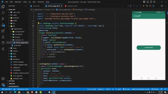Open the File menu

pyautogui.click(x=7, y=2)
